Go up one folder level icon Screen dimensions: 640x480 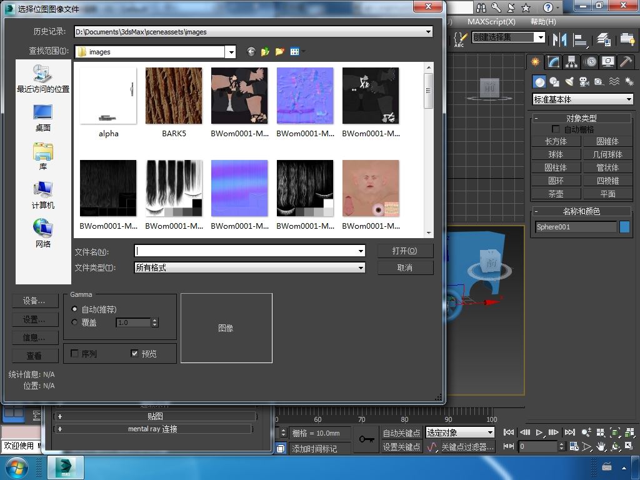pos(265,51)
